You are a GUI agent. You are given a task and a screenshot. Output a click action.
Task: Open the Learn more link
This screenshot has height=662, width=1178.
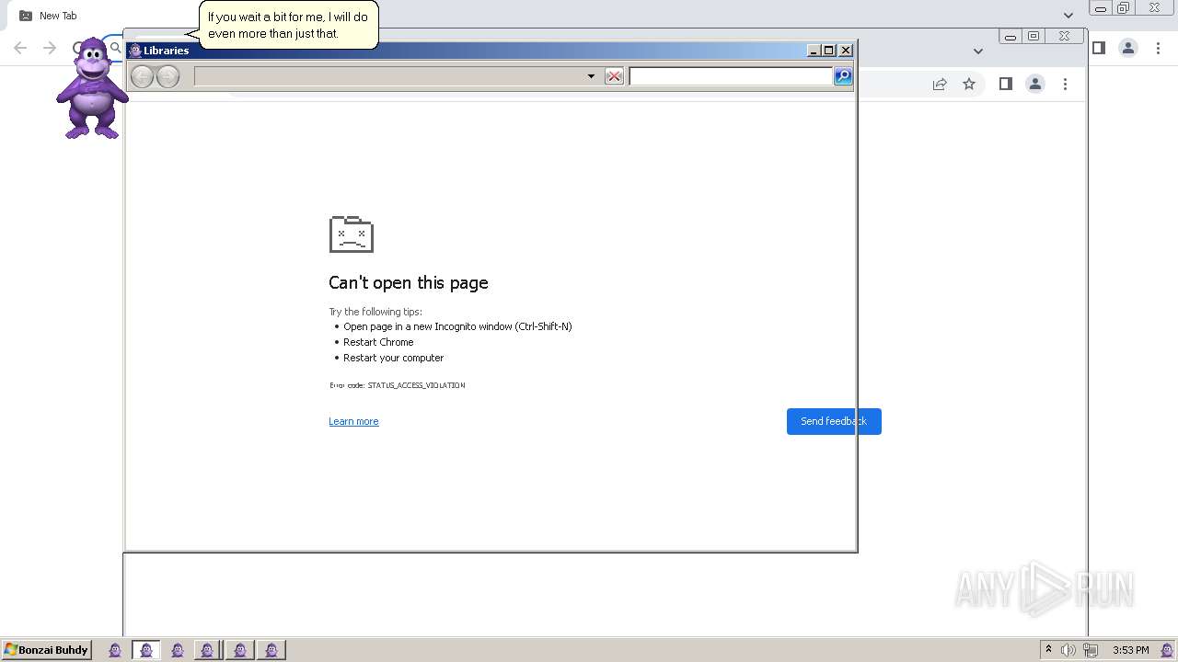(x=353, y=421)
